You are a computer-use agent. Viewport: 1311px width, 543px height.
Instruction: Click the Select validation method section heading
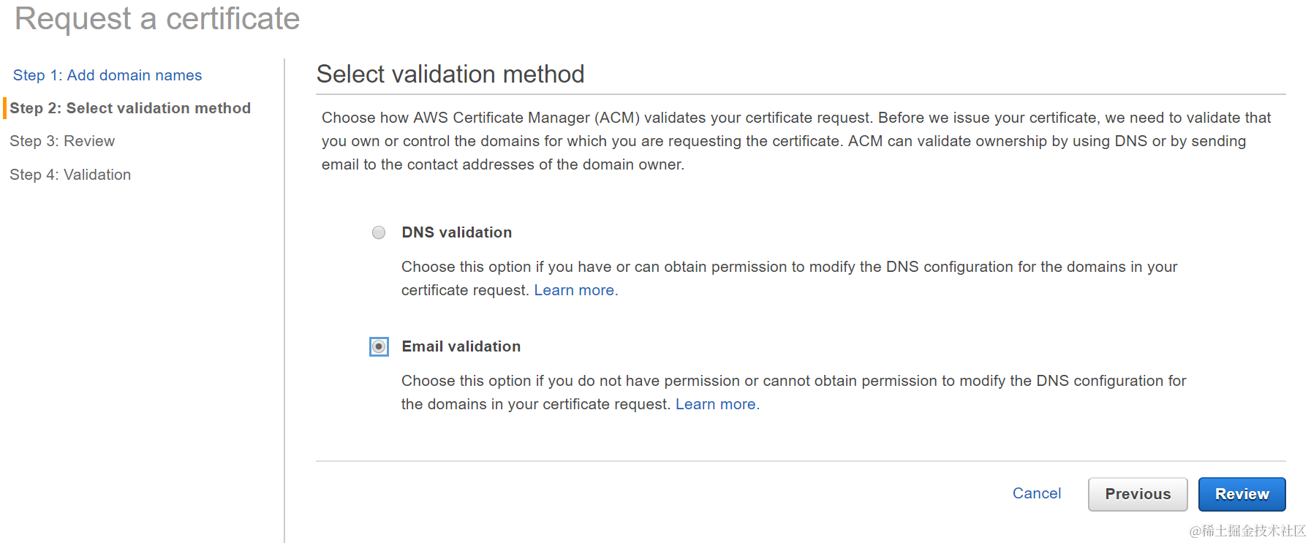tap(450, 74)
